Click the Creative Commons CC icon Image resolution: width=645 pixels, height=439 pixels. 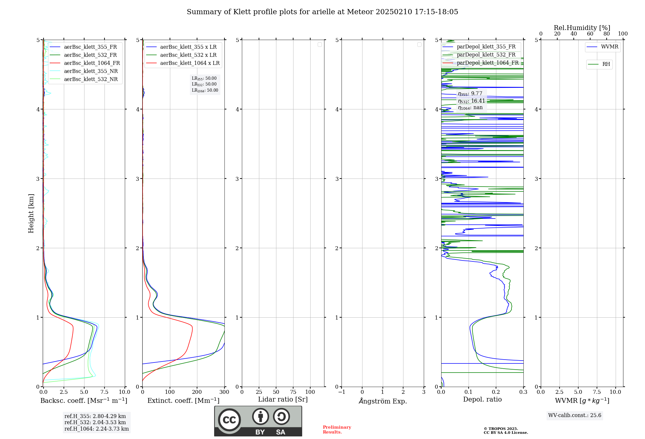[x=229, y=420]
